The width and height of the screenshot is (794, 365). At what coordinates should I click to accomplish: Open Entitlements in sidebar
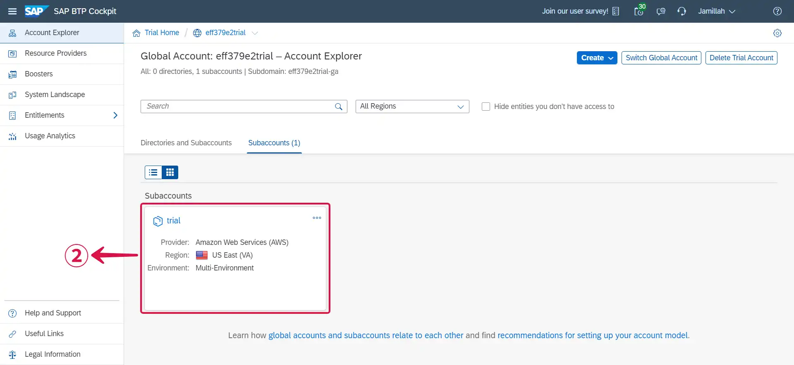click(x=62, y=115)
